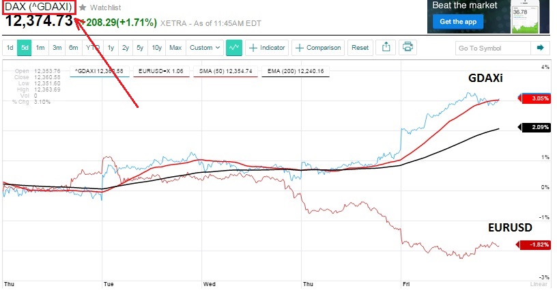Click the -1.82% EURUSD flag
The image size is (557, 308).
pos(534,244)
